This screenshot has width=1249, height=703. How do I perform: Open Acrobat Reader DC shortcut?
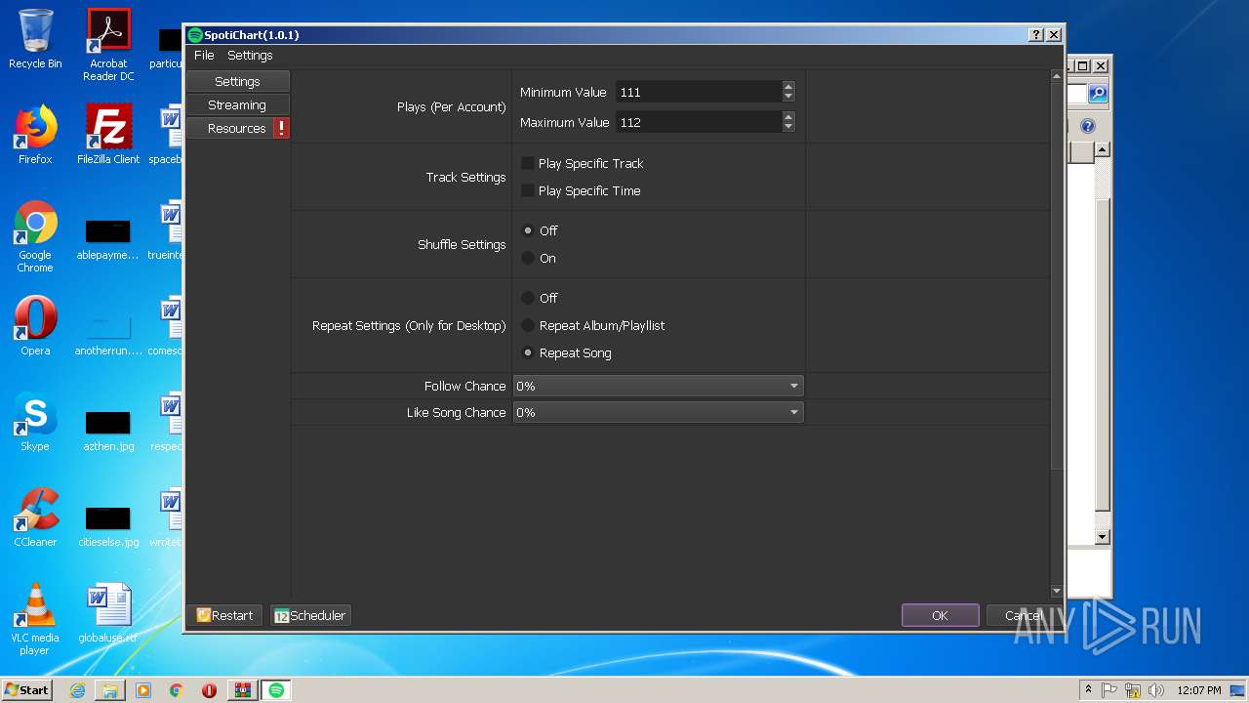(108, 45)
